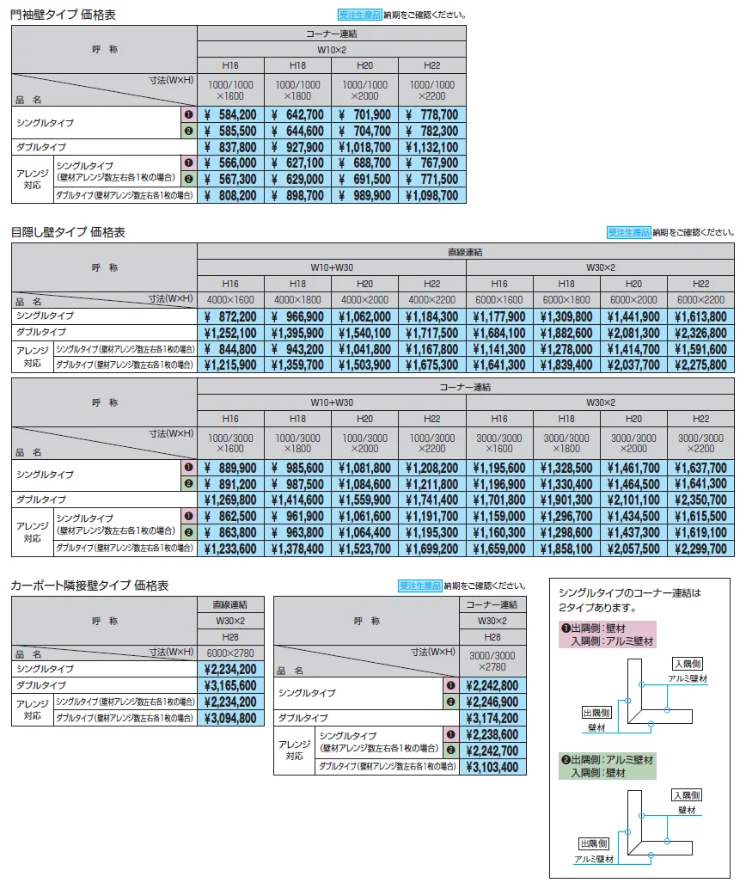Image resolution: width=746 pixels, height=889 pixels.
Task: Click the ¥3,174,200 price cell
Action: click(492, 719)
